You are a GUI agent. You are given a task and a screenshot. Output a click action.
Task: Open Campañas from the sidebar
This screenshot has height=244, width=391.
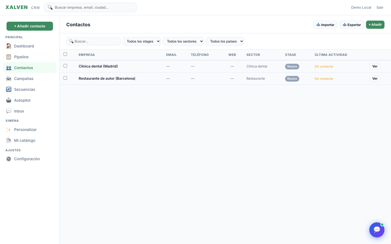coord(30,79)
